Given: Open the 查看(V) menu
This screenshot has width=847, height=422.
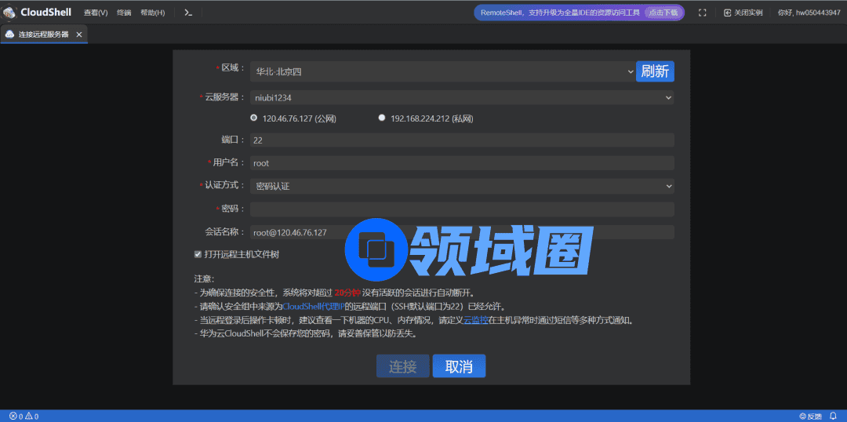Looking at the screenshot, I should [x=96, y=13].
